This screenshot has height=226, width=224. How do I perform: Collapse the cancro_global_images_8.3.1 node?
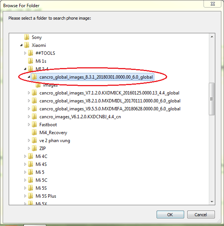(x=29, y=77)
